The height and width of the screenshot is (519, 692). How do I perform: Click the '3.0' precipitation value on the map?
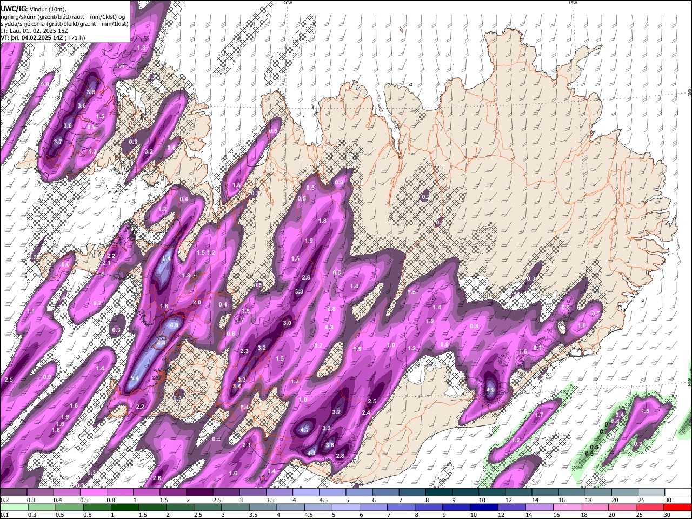pos(287,323)
